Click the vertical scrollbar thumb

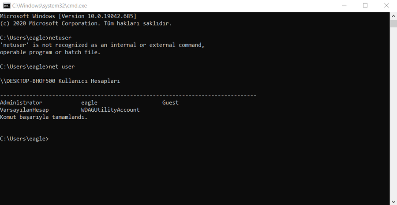393,23
